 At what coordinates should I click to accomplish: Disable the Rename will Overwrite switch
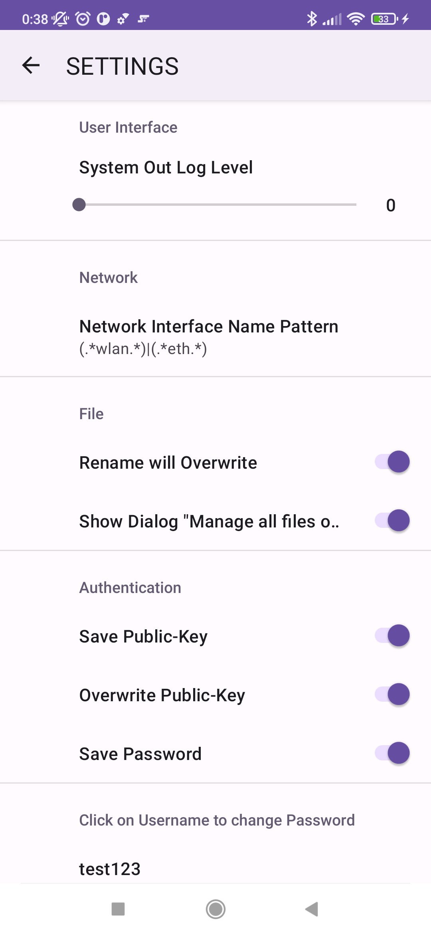[392, 462]
